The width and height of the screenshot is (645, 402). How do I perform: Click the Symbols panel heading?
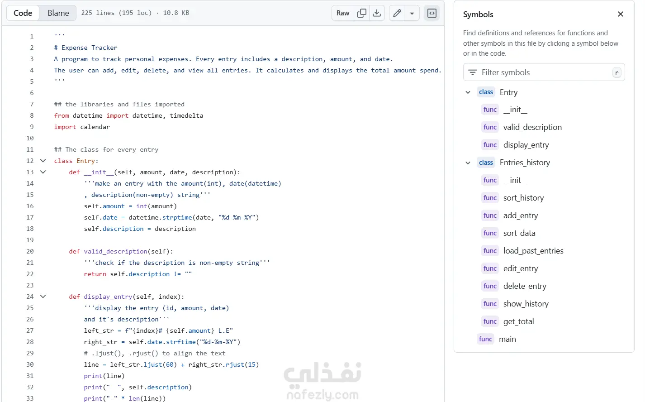coord(478,14)
